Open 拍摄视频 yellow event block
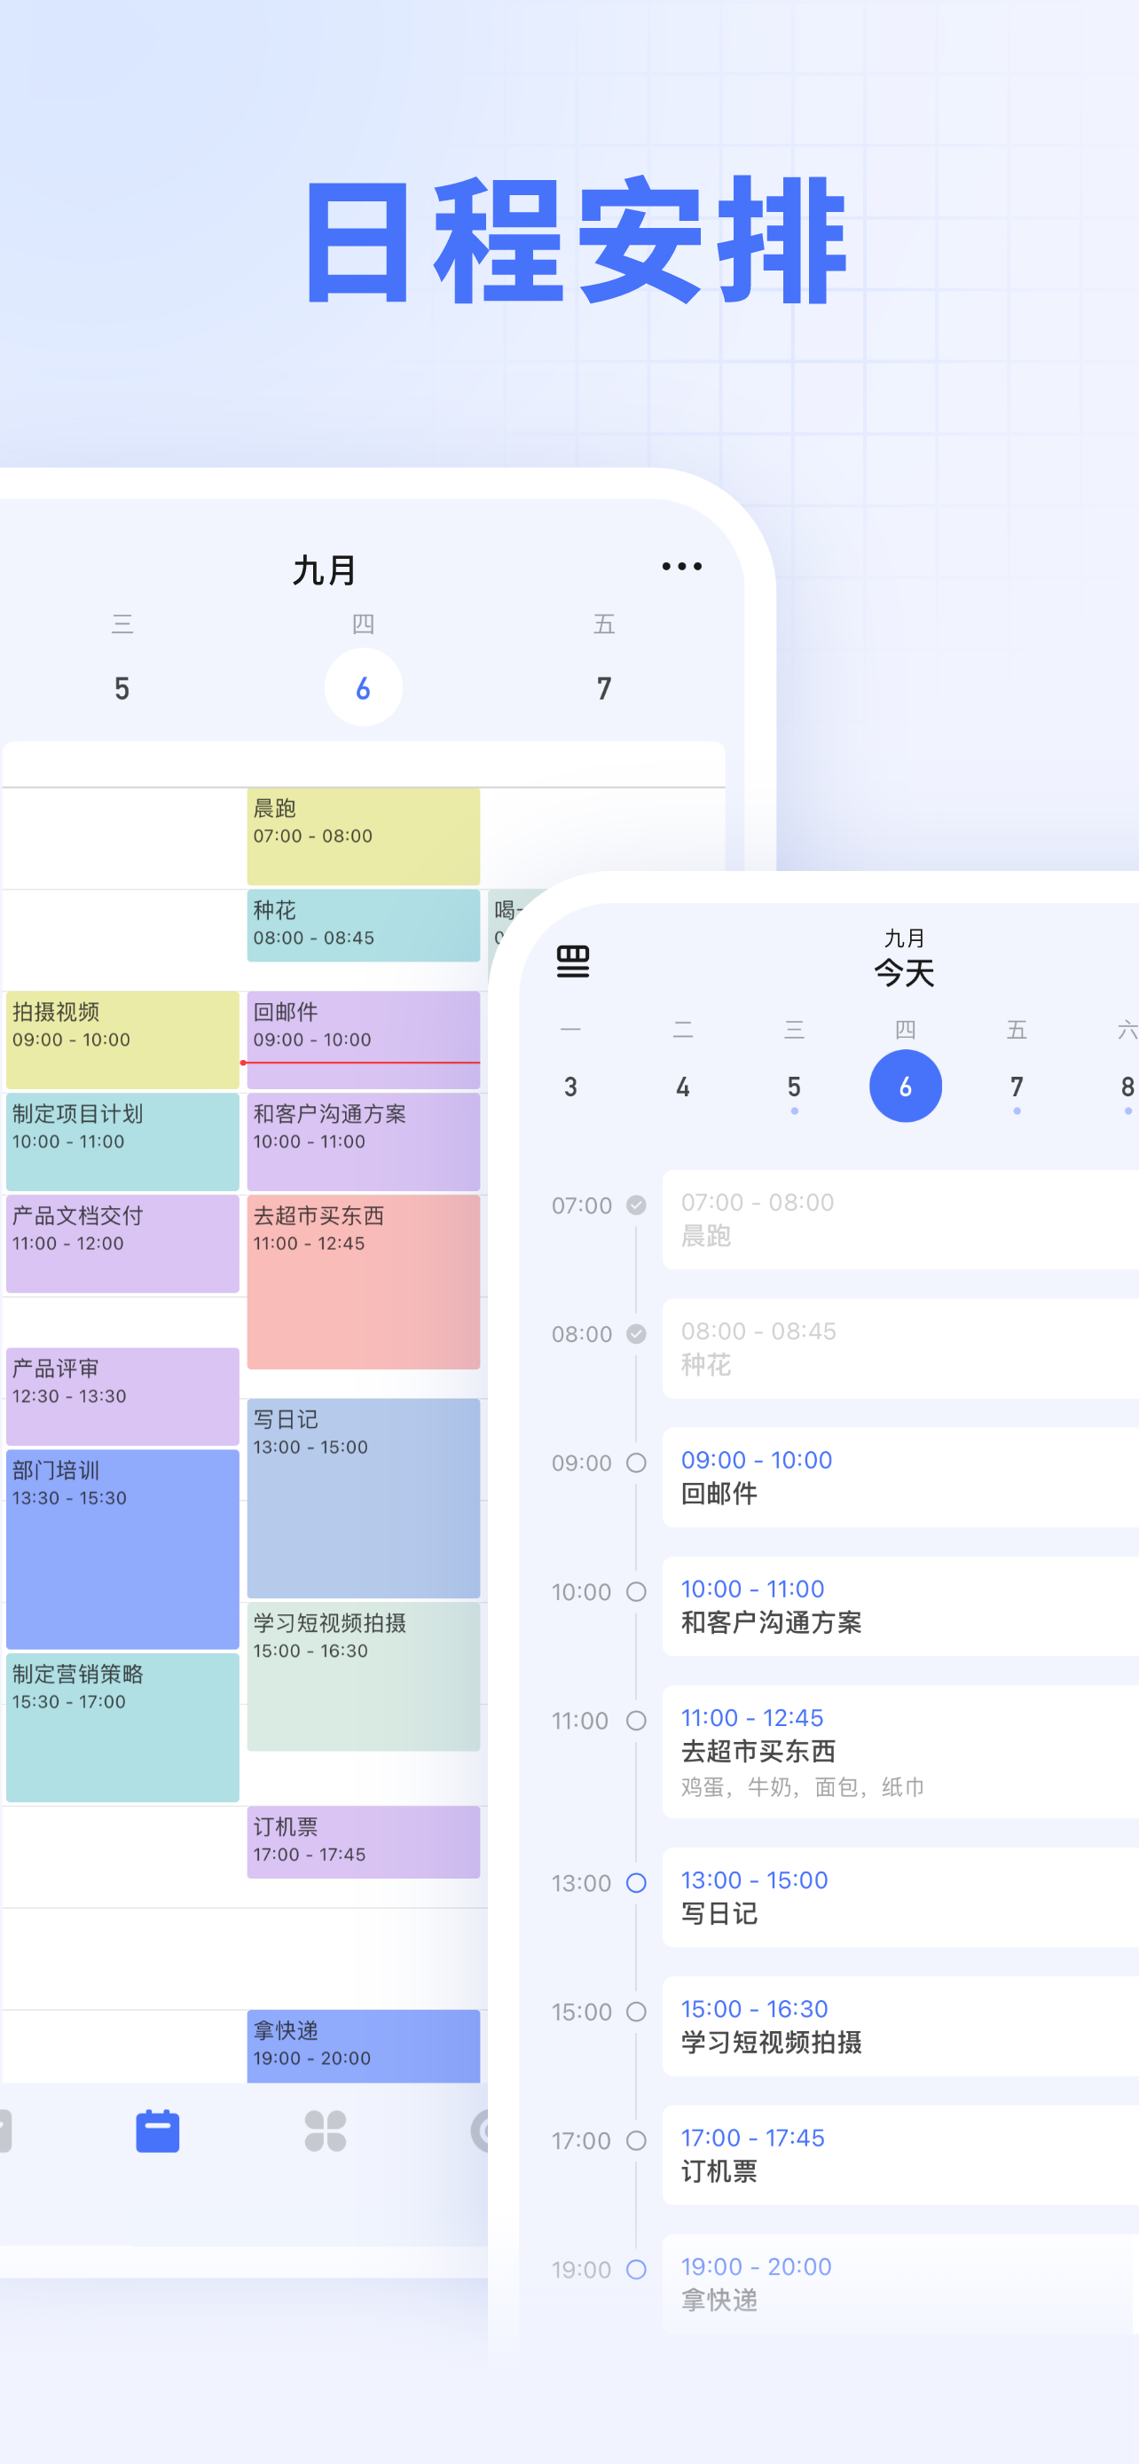Image resolution: width=1139 pixels, height=2464 pixels. pyautogui.click(x=122, y=1040)
